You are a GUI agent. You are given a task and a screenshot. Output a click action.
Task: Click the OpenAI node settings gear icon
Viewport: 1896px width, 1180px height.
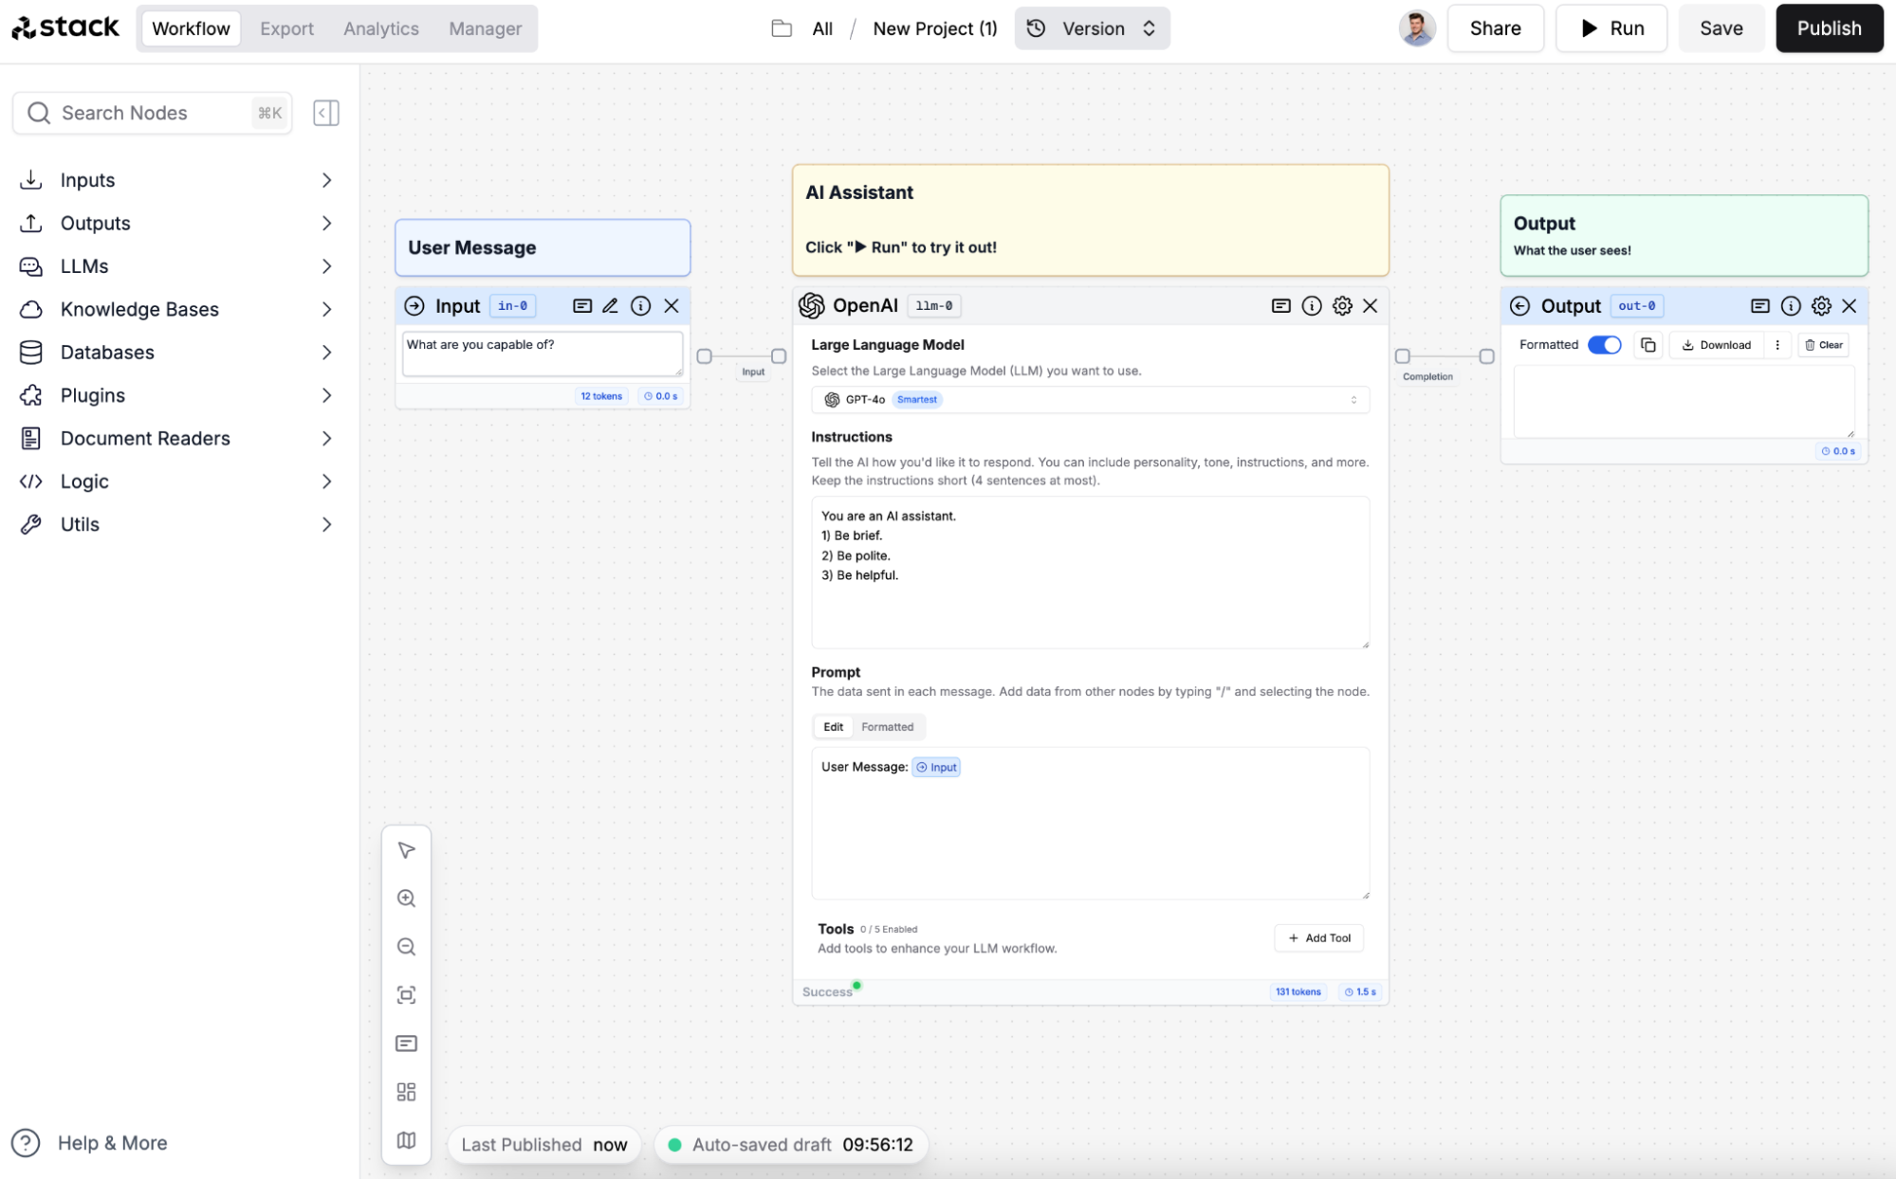(x=1341, y=304)
